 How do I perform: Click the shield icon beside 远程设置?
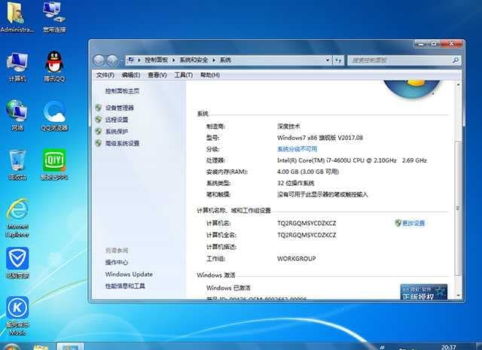point(99,120)
